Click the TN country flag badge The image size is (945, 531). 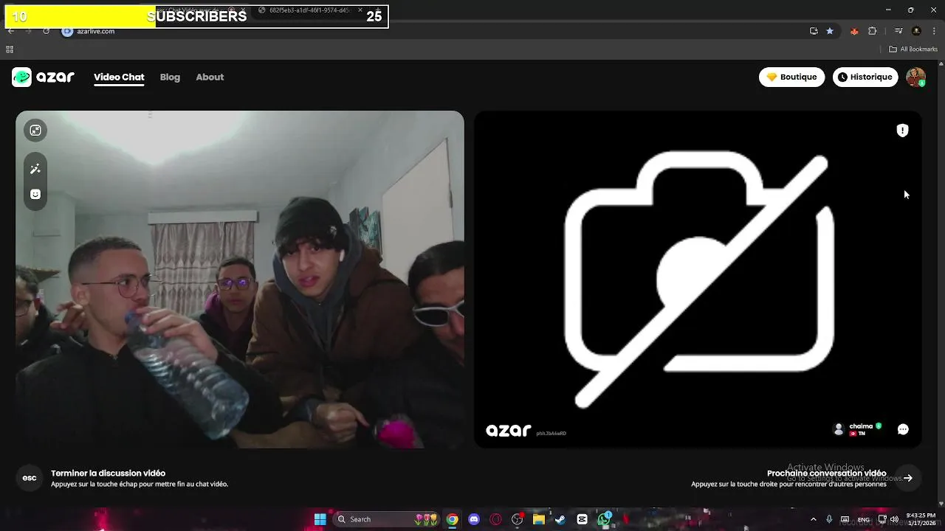[856, 434]
